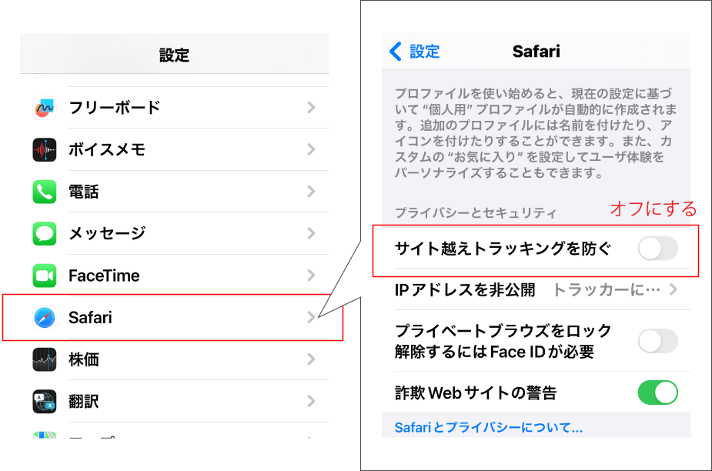Viewport: 712px width, 471px height.
Task: Open the Freeform (フリーボード) app icon
Action: pos(45,108)
